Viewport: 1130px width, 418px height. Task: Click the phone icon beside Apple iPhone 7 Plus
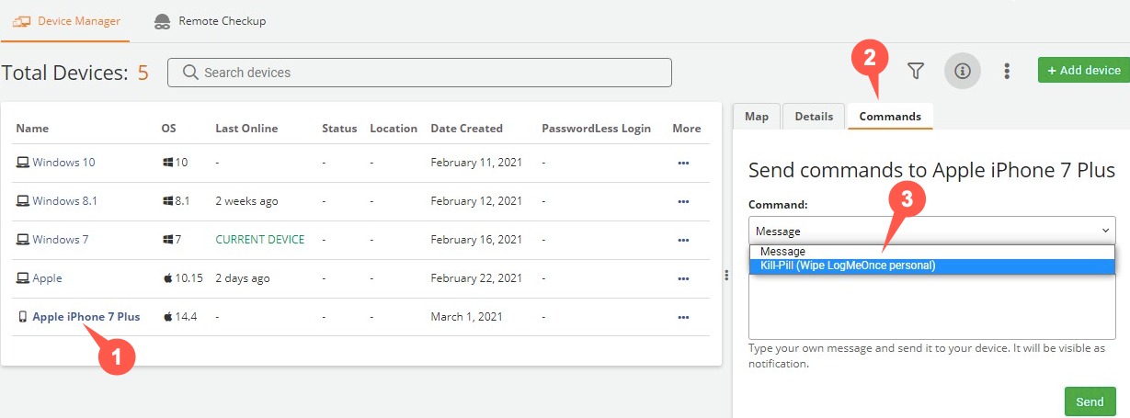tap(23, 317)
